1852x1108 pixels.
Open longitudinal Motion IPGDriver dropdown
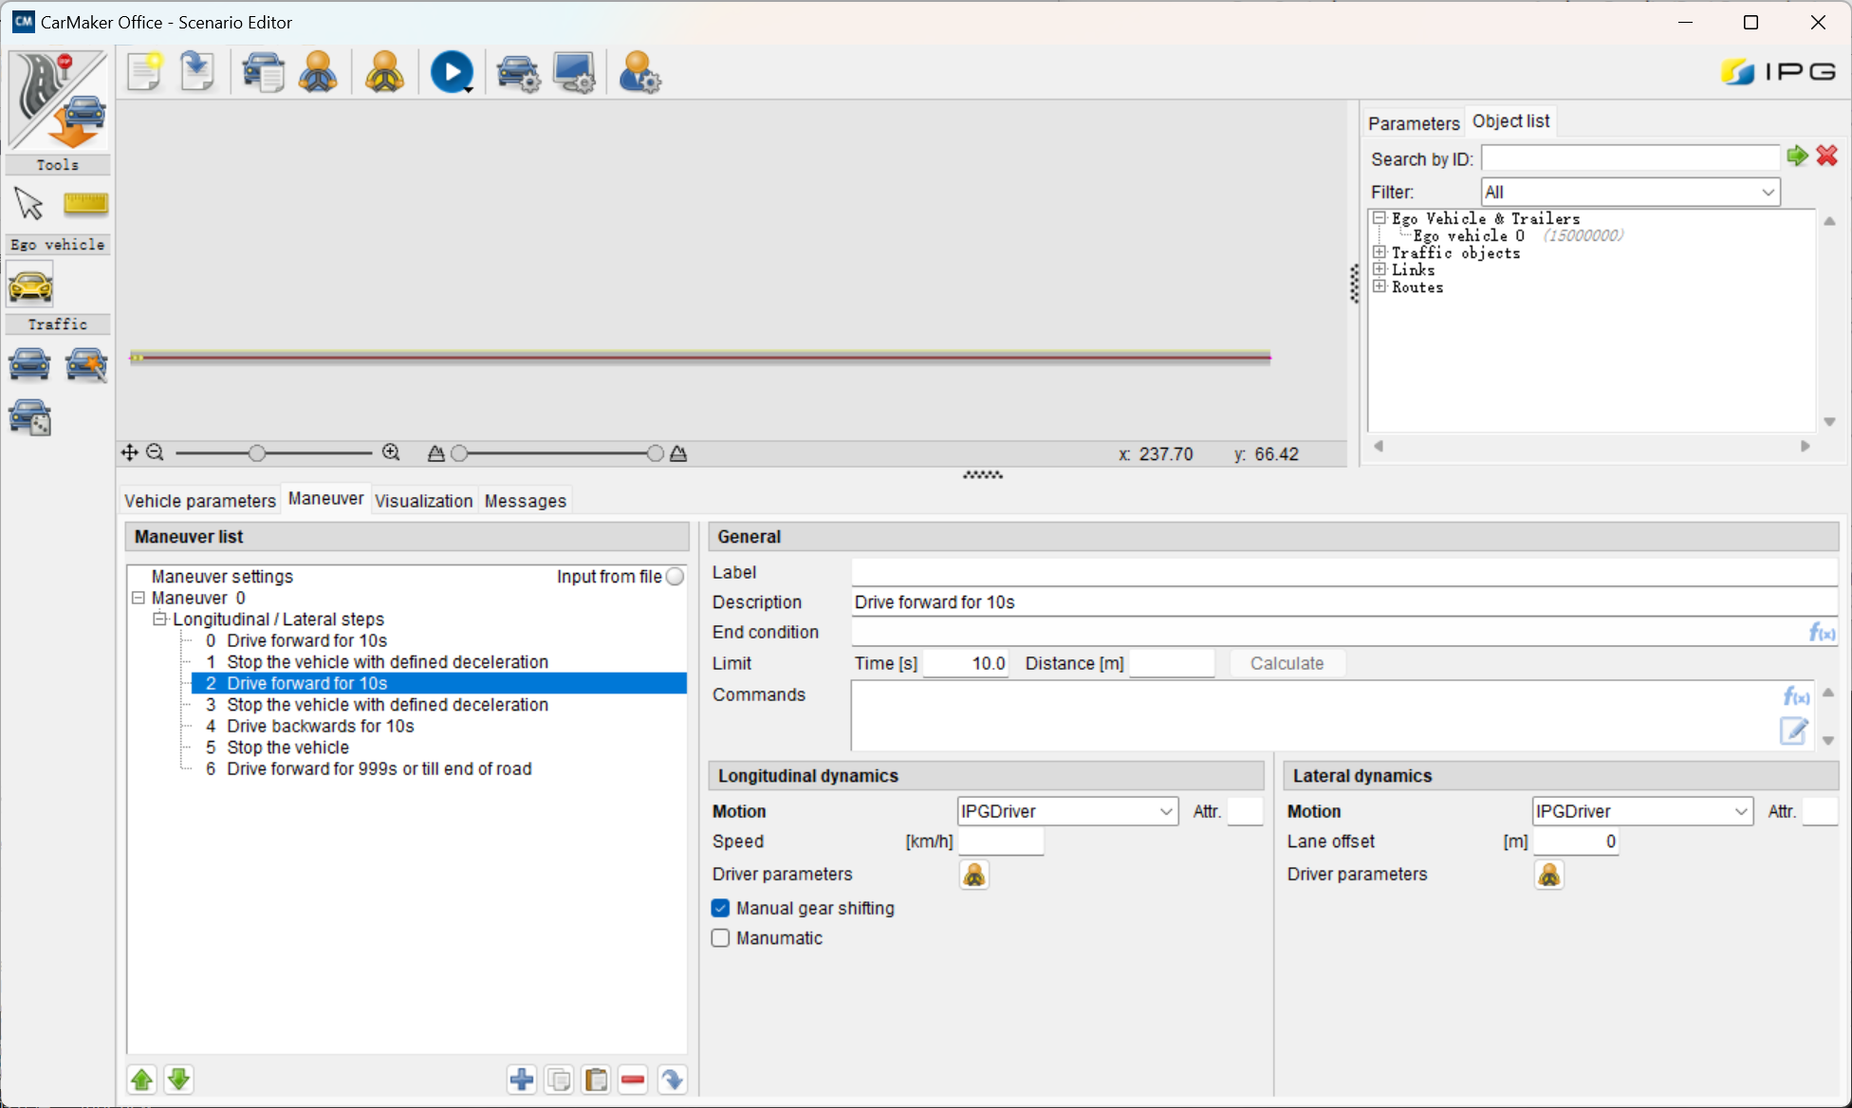1067,811
